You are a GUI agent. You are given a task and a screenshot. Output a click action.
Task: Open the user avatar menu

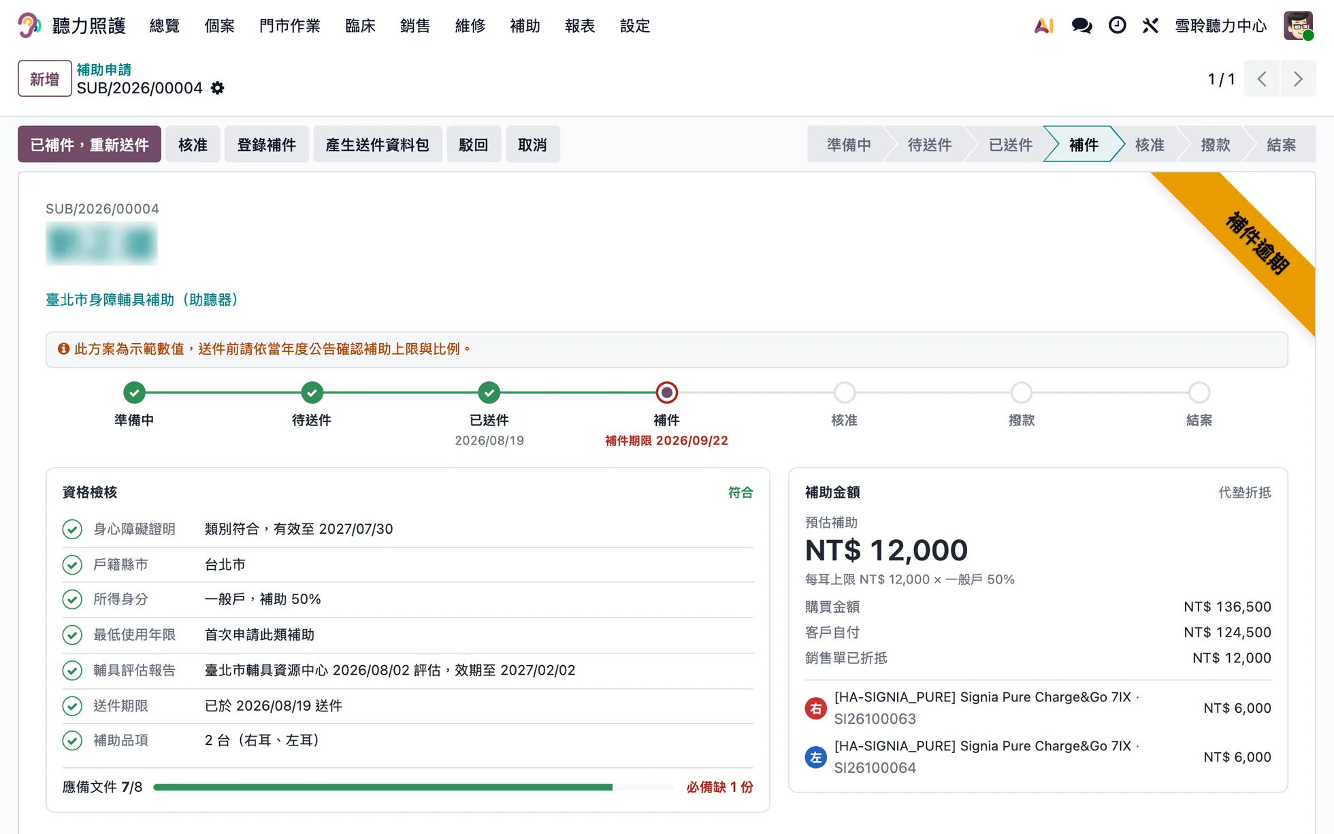pyautogui.click(x=1299, y=26)
